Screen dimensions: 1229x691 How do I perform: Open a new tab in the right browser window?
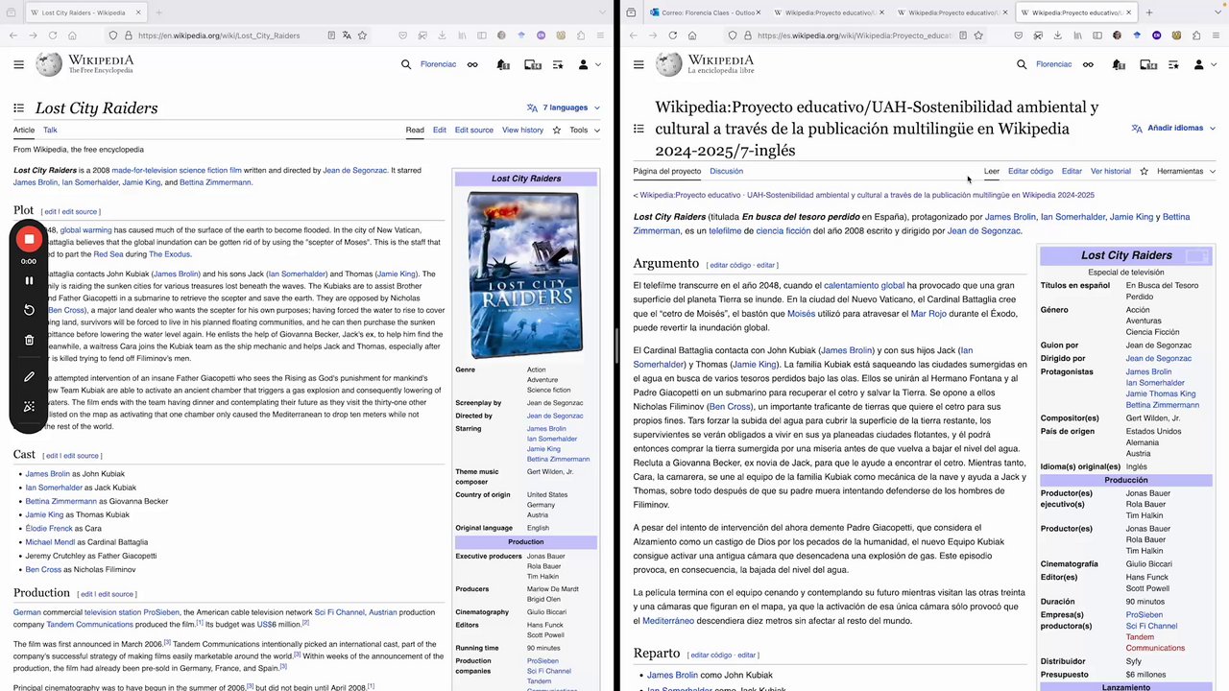[x=1149, y=12]
